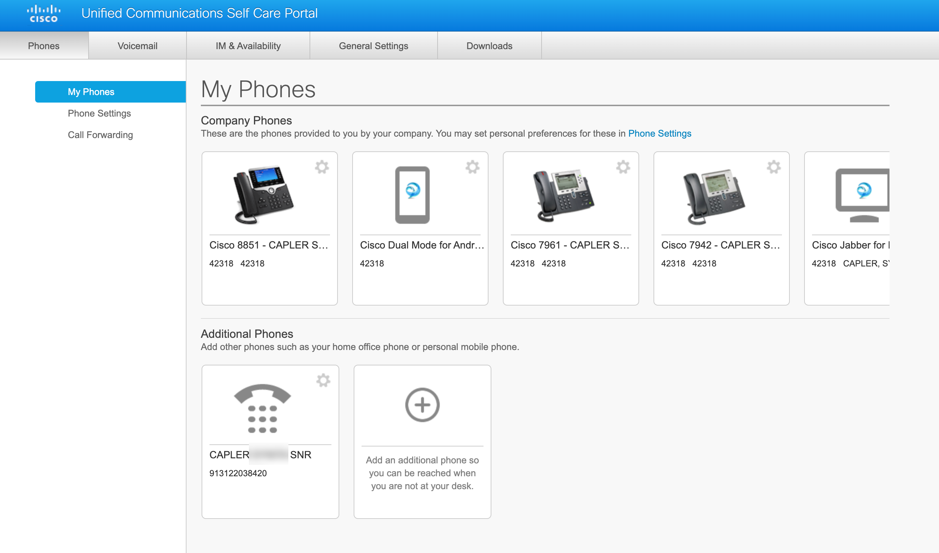
Task: Click the Cisco 7961 phone card
Action: click(570, 227)
